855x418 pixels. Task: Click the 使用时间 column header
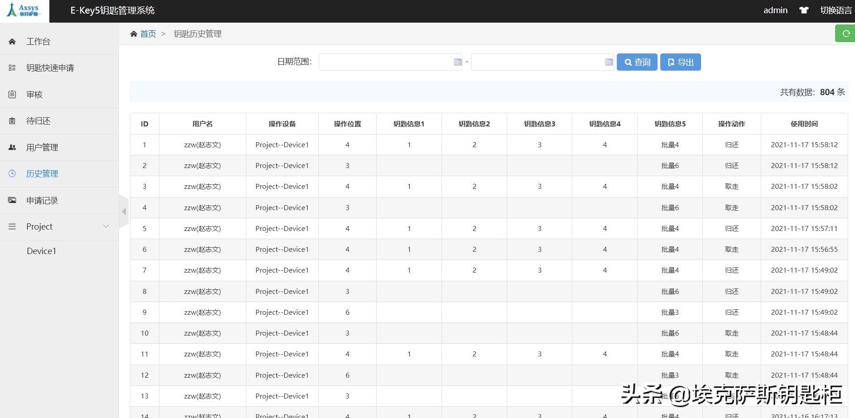pyautogui.click(x=804, y=124)
